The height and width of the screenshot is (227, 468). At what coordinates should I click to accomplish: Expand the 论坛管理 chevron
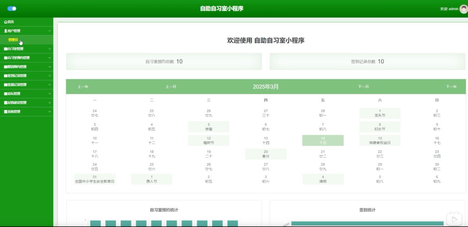49,94
